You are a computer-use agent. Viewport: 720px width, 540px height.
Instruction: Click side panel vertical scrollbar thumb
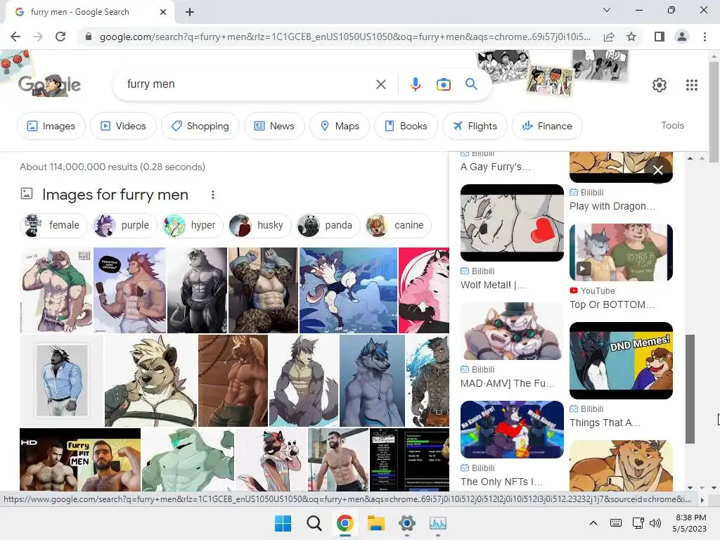[690, 389]
